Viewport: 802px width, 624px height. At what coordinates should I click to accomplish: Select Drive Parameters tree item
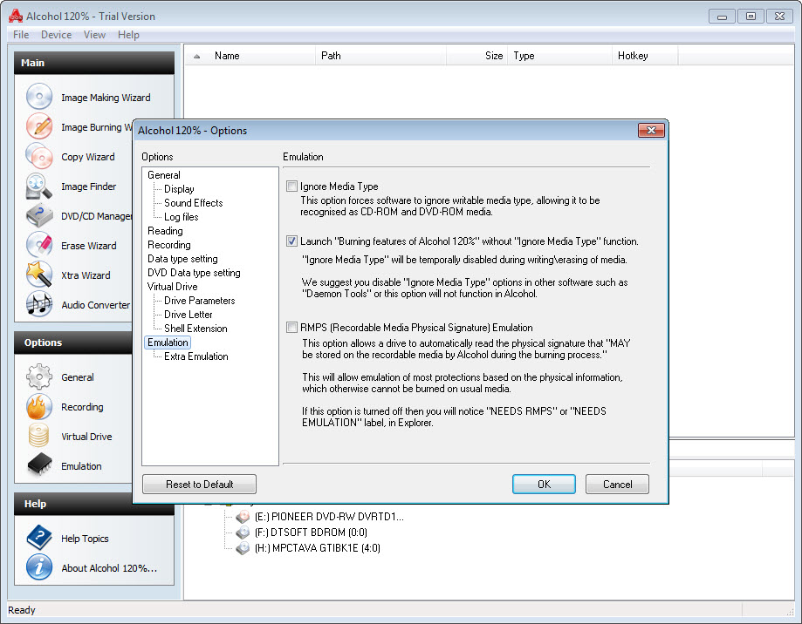pyautogui.click(x=200, y=301)
